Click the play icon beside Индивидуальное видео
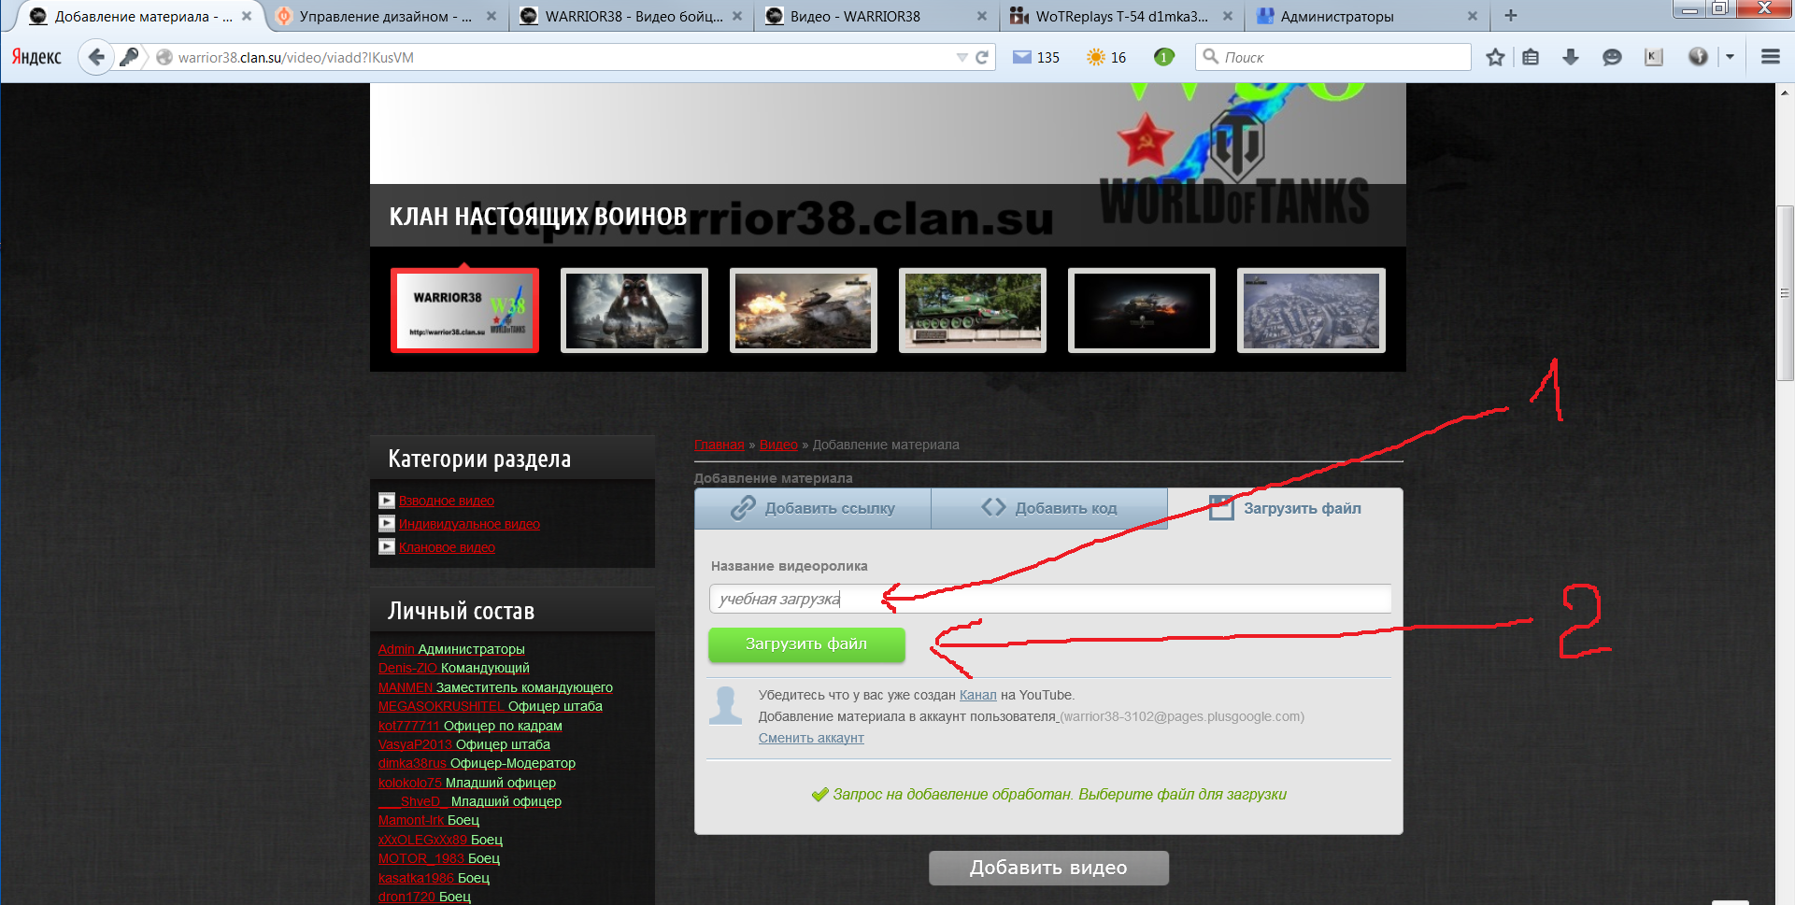 point(387,524)
